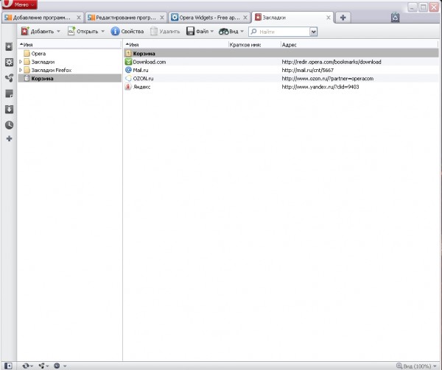This screenshot has height=370, width=442.
Task: Close the Добавление программ tab
Action: (79, 18)
